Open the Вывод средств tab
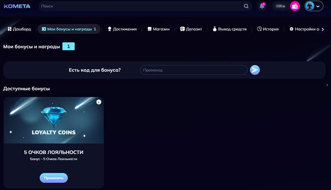 tap(229, 29)
